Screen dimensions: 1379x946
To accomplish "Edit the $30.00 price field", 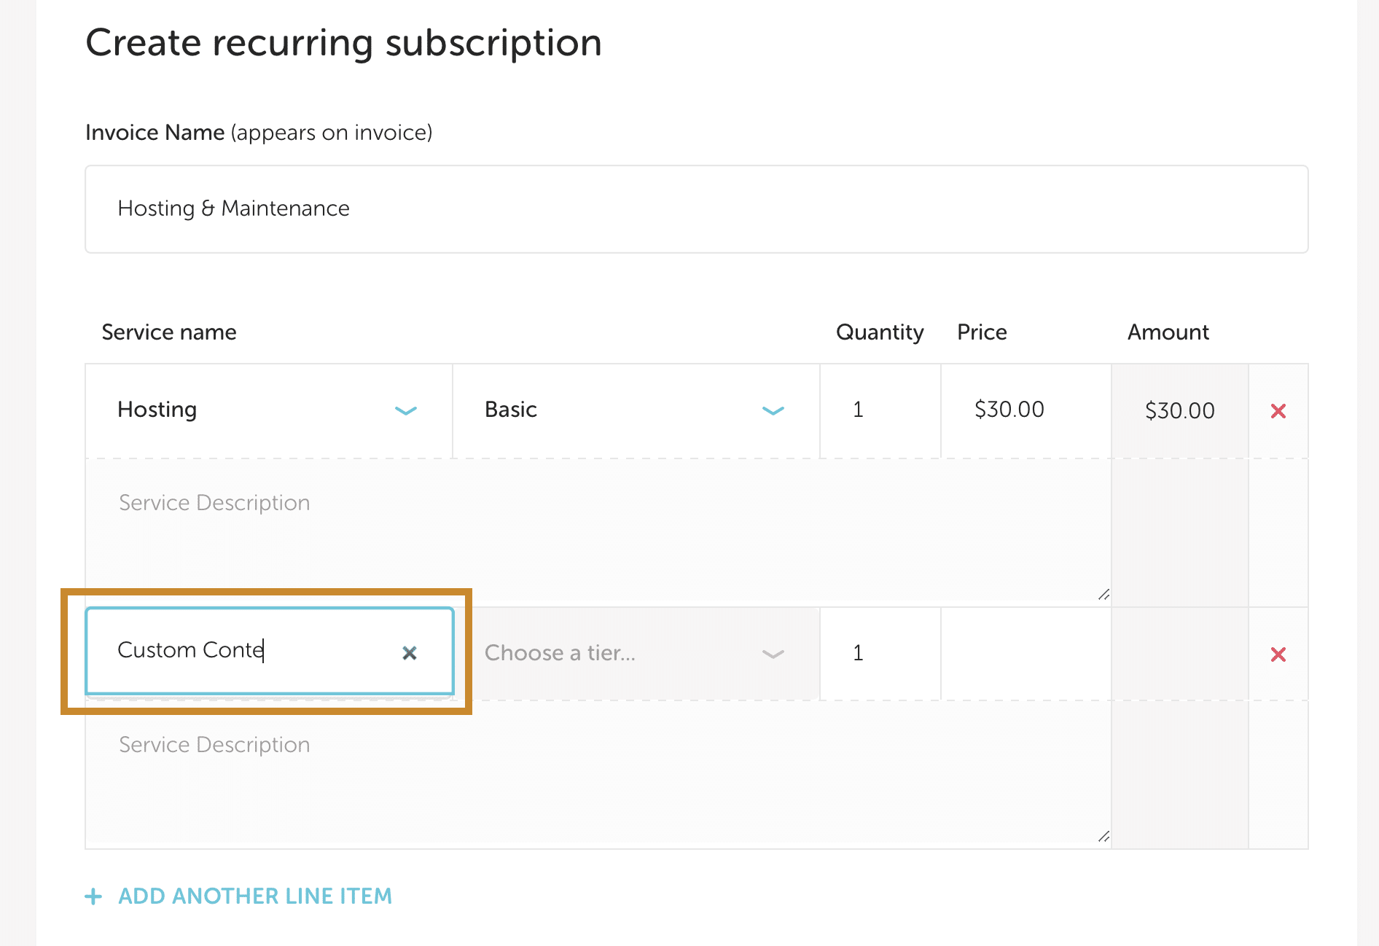I will tap(1025, 410).
